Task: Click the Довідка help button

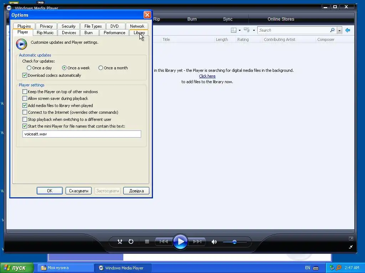Action: tap(137, 191)
